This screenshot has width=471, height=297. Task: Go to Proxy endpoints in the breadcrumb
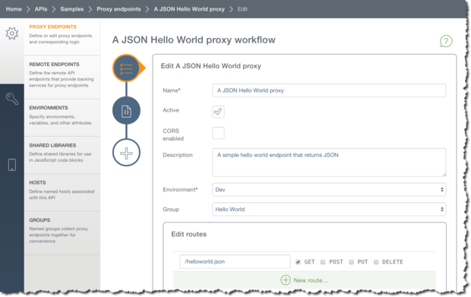pos(119,9)
